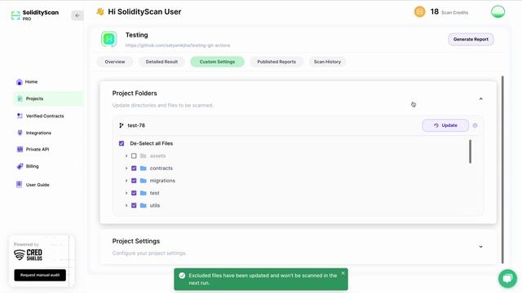Image resolution: width=522 pixels, height=293 pixels.
Task: Switch to the Overview tab
Action: (x=115, y=62)
